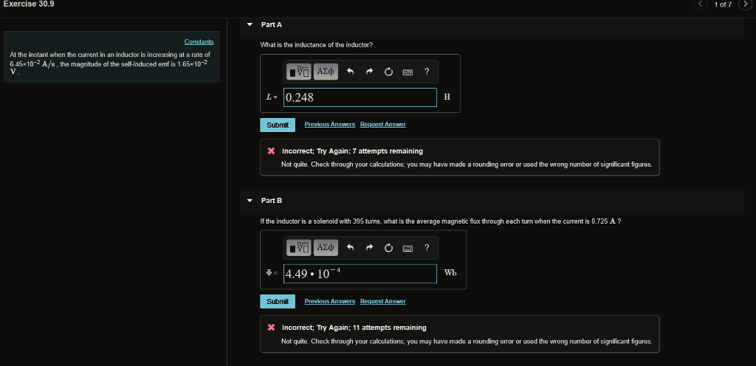Click 'What is the inductance of the inductor?'
The image size is (756, 366).
316,45
